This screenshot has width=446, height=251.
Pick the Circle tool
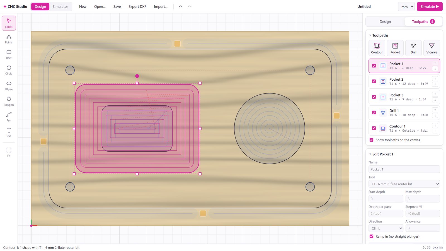coord(9,70)
